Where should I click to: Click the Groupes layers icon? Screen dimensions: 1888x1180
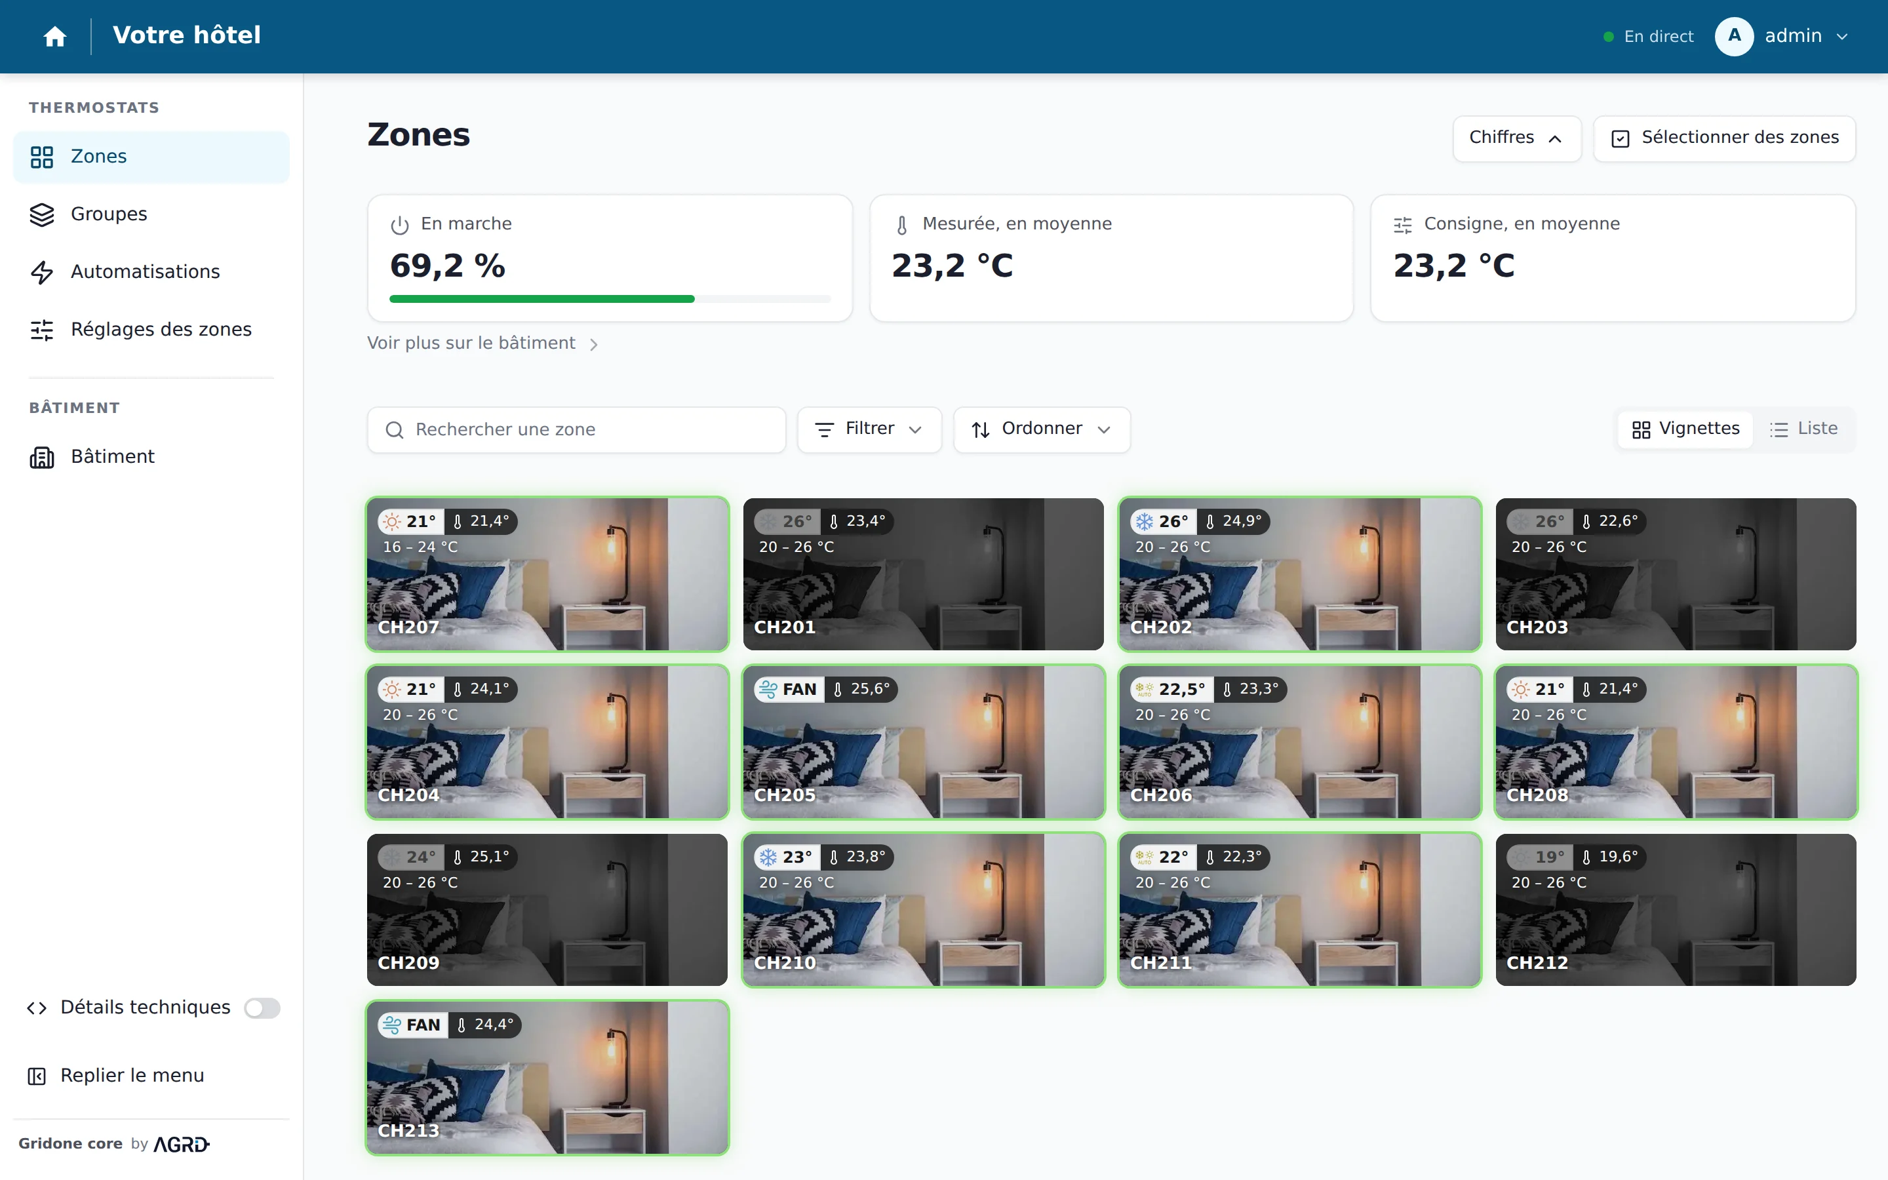point(42,214)
